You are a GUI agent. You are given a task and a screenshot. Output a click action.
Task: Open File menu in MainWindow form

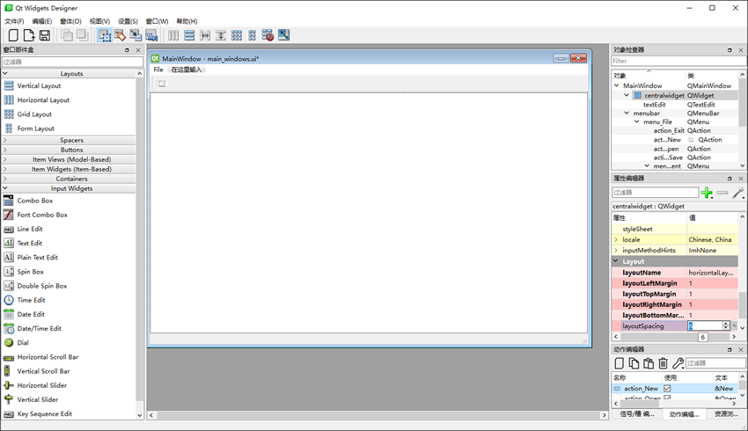coord(158,69)
